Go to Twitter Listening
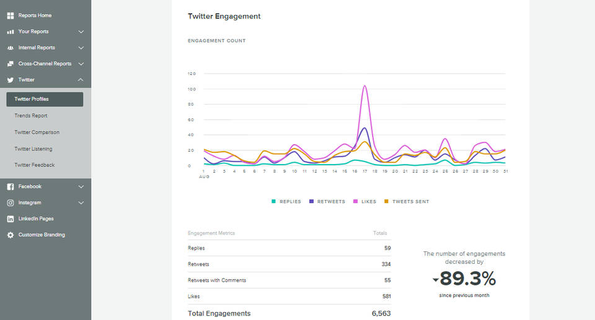The height and width of the screenshot is (320, 595). coord(33,149)
